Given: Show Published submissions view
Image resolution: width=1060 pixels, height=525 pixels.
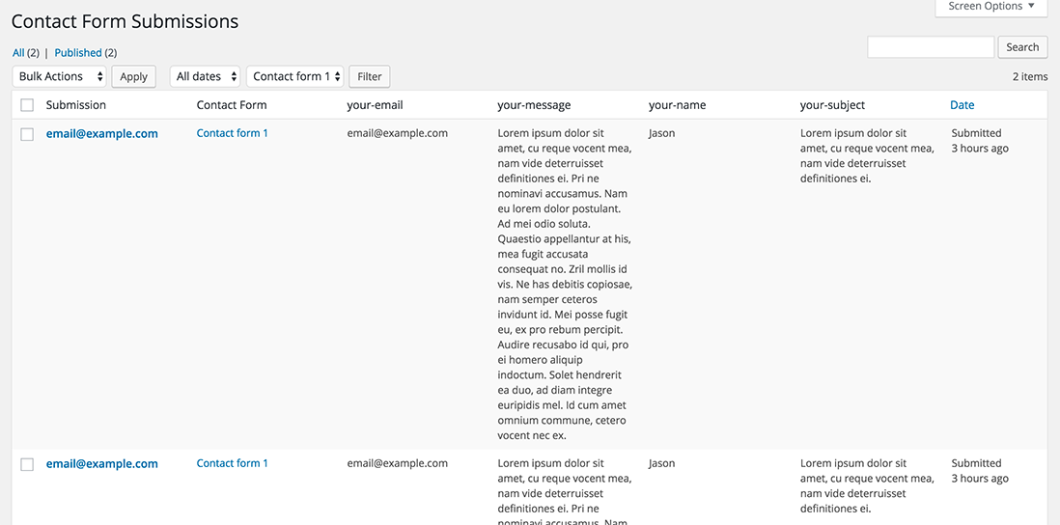Looking at the screenshot, I should click(x=78, y=53).
